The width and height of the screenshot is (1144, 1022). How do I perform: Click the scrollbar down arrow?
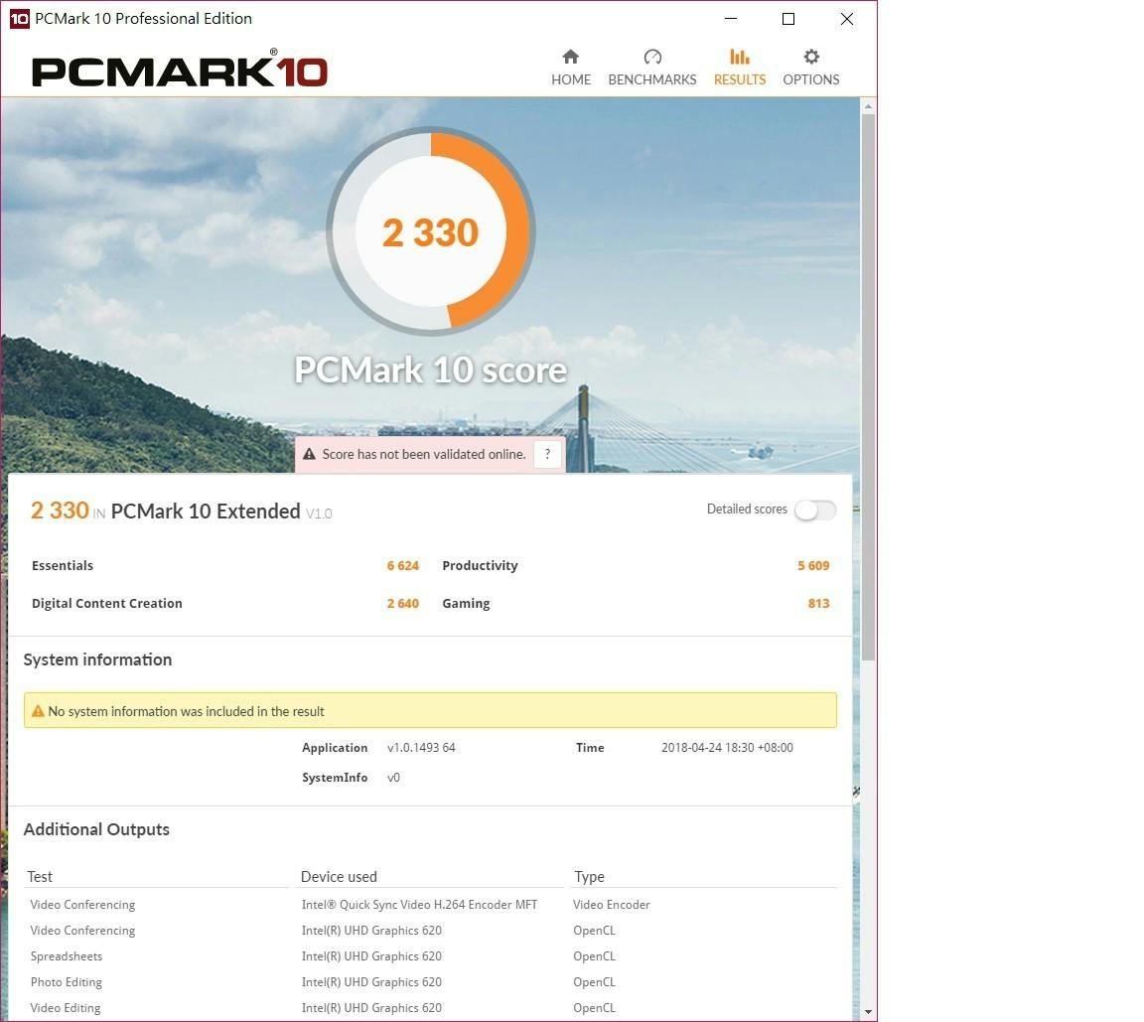coord(868,1011)
